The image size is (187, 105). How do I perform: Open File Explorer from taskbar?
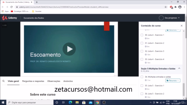pos(77,102)
